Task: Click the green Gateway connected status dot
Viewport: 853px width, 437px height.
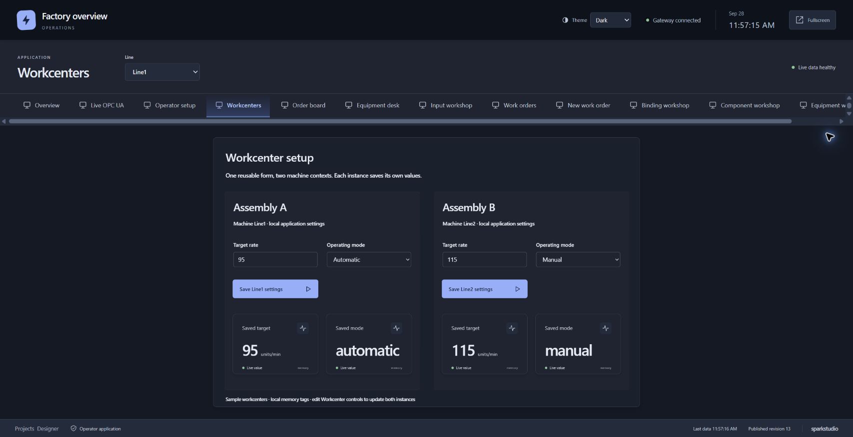Action: 648,20
